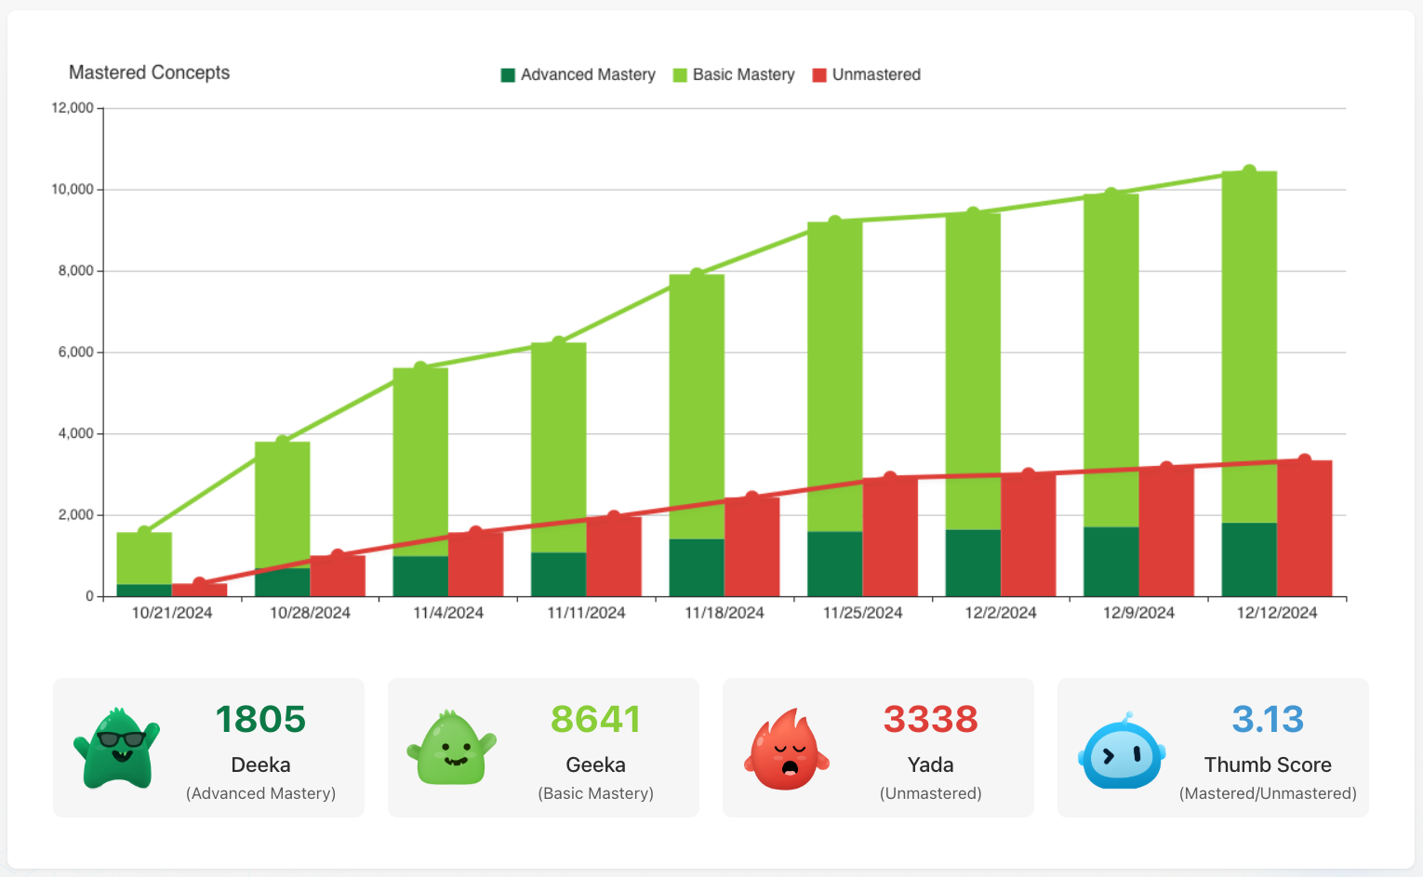Click the Deeka sunglasses monster icon
The height and width of the screenshot is (877, 1423).
(117, 749)
